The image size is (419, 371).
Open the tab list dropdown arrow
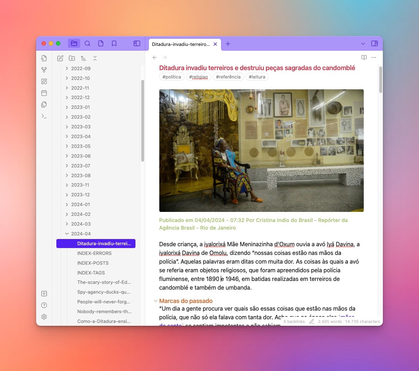pos(363,44)
